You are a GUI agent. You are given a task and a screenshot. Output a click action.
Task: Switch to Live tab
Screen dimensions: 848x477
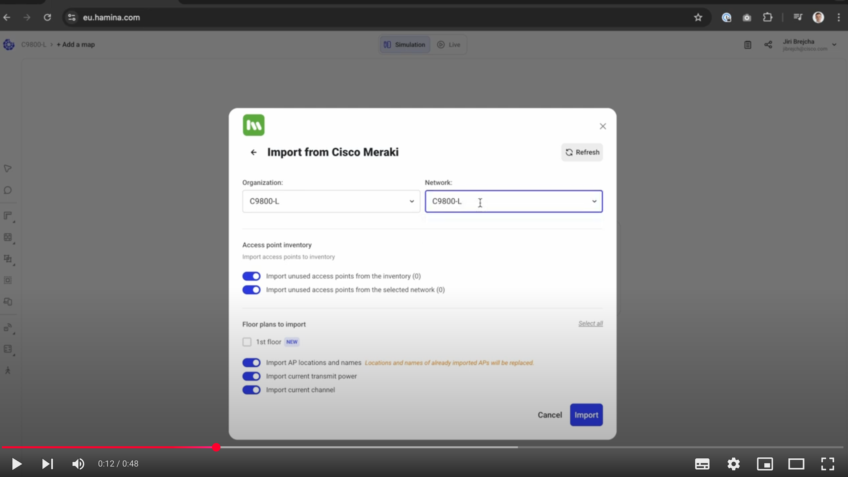(x=448, y=44)
